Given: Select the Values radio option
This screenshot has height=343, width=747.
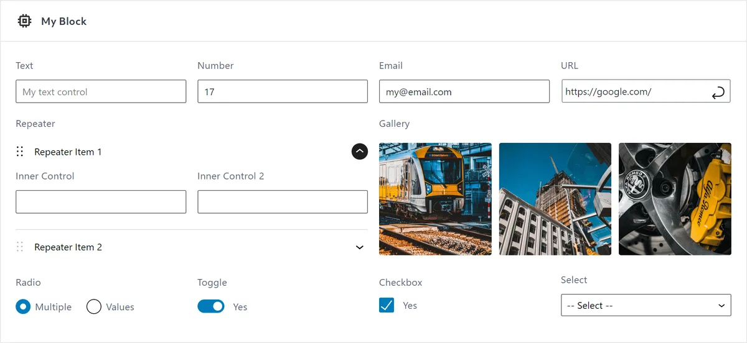Looking at the screenshot, I should [94, 307].
